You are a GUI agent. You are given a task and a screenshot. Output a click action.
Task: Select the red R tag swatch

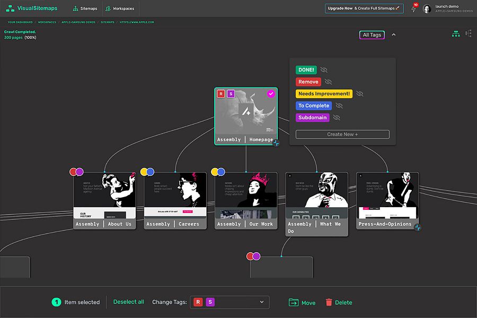click(x=198, y=302)
